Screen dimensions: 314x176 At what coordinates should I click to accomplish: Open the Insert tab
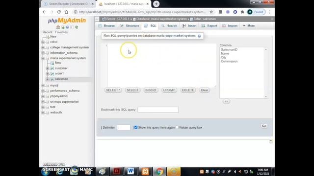point(189,26)
